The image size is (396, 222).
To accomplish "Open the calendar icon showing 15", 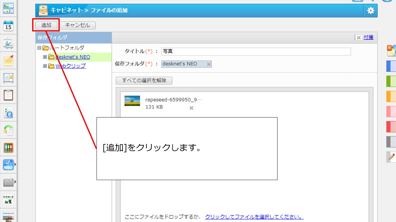I will click(x=8, y=26).
